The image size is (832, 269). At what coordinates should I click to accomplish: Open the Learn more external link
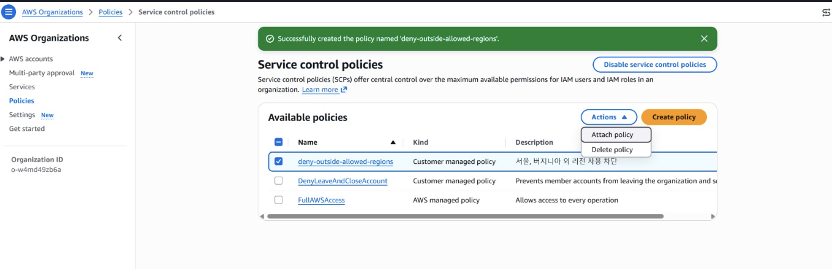click(x=324, y=89)
